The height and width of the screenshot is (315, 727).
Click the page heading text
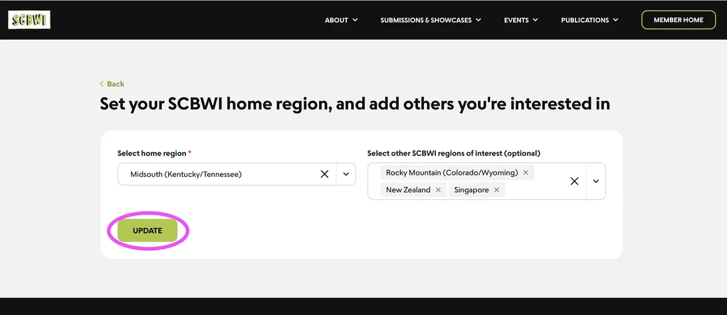(355, 104)
